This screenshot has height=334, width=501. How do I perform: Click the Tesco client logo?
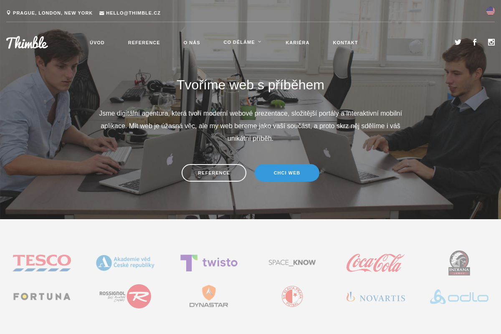42,263
